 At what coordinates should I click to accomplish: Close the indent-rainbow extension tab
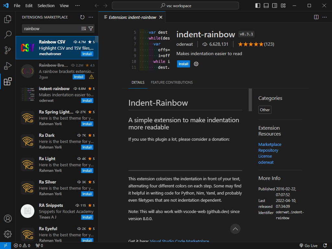coord(161,18)
